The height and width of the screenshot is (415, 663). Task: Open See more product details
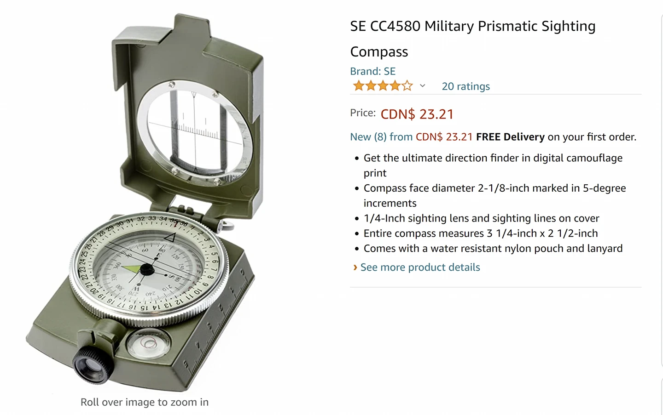420,267
